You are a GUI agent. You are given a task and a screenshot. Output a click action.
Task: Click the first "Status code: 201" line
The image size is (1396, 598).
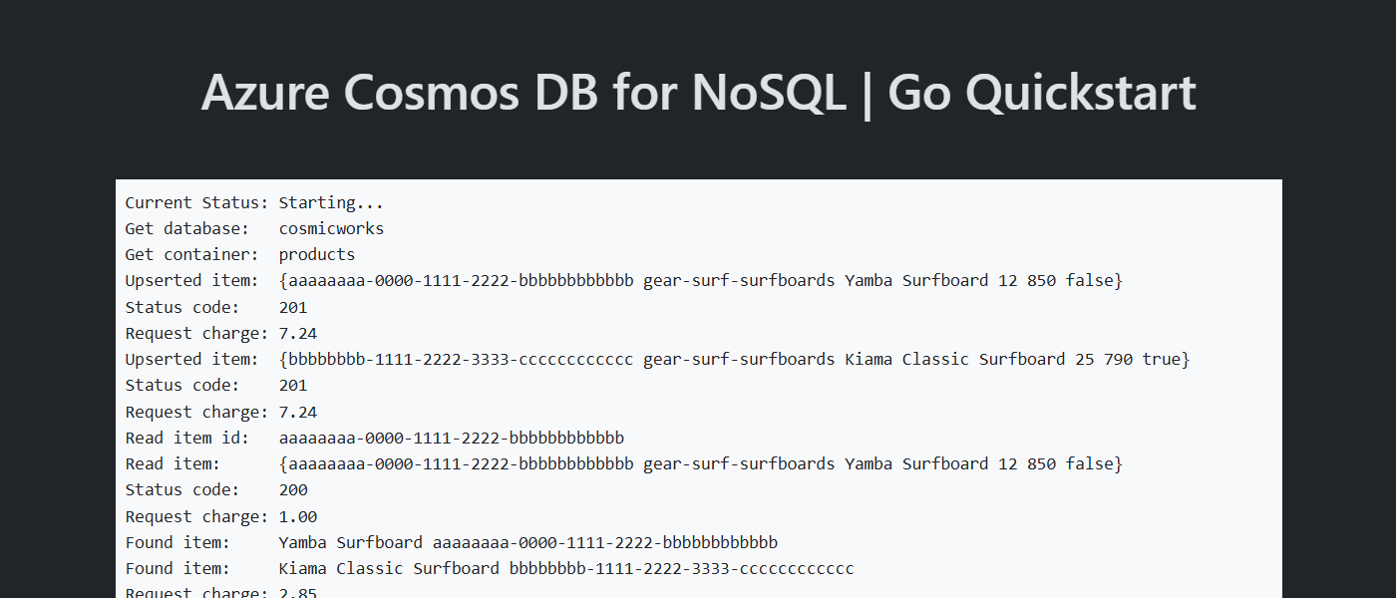[x=216, y=308]
